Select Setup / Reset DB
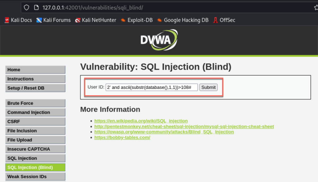 click(x=35, y=88)
